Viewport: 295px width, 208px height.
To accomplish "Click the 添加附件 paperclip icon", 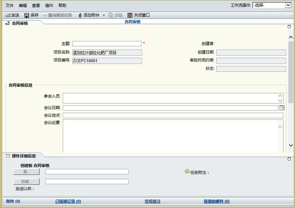I will click(80, 15).
